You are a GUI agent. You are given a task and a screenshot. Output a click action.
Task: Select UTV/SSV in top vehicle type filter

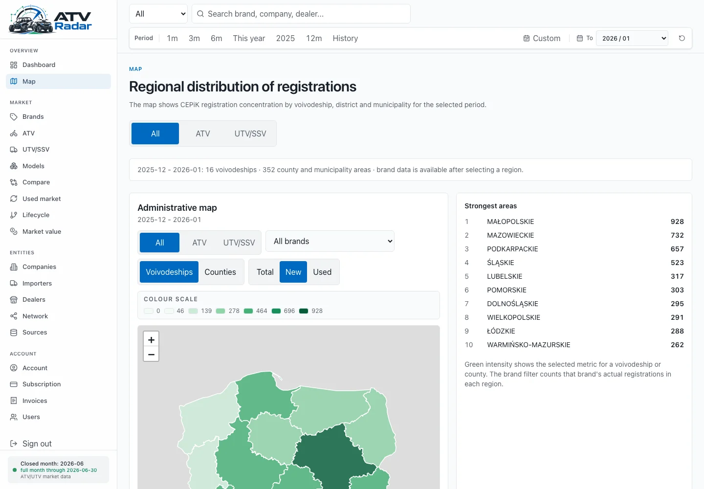[x=250, y=133]
